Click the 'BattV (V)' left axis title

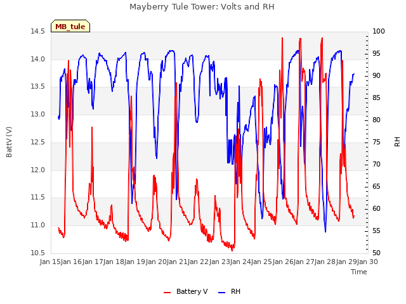point(9,142)
